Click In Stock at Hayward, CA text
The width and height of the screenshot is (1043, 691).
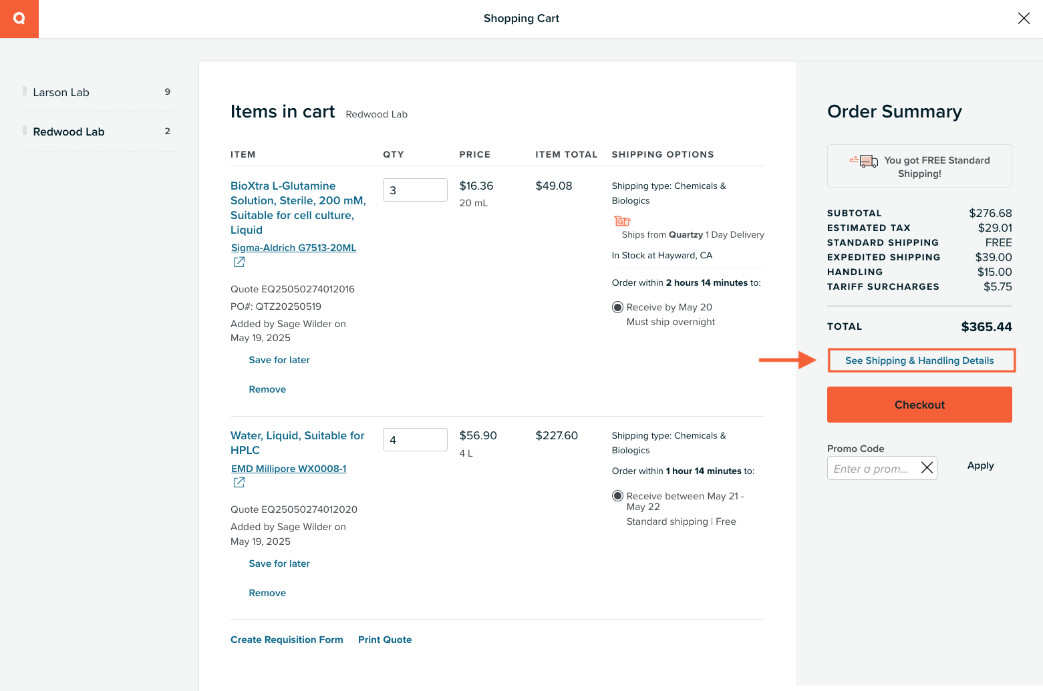pyautogui.click(x=662, y=255)
